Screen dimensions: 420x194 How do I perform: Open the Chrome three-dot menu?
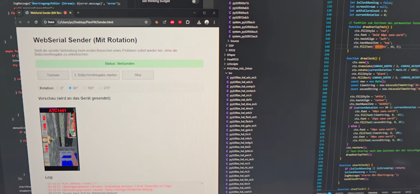point(214,22)
